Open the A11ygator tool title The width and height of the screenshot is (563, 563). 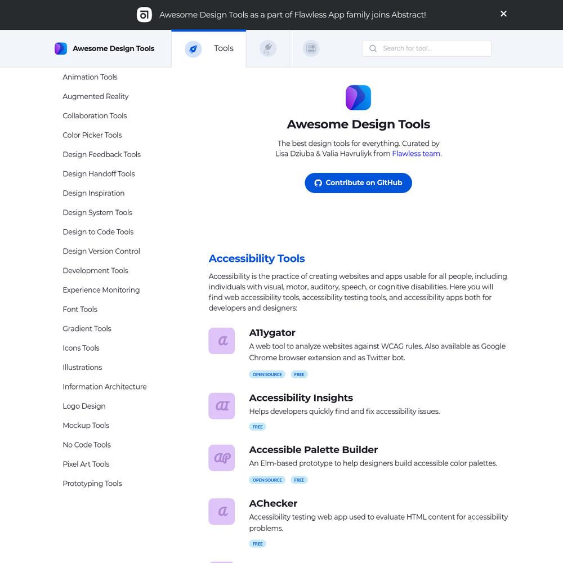pyautogui.click(x=272, y=333)
